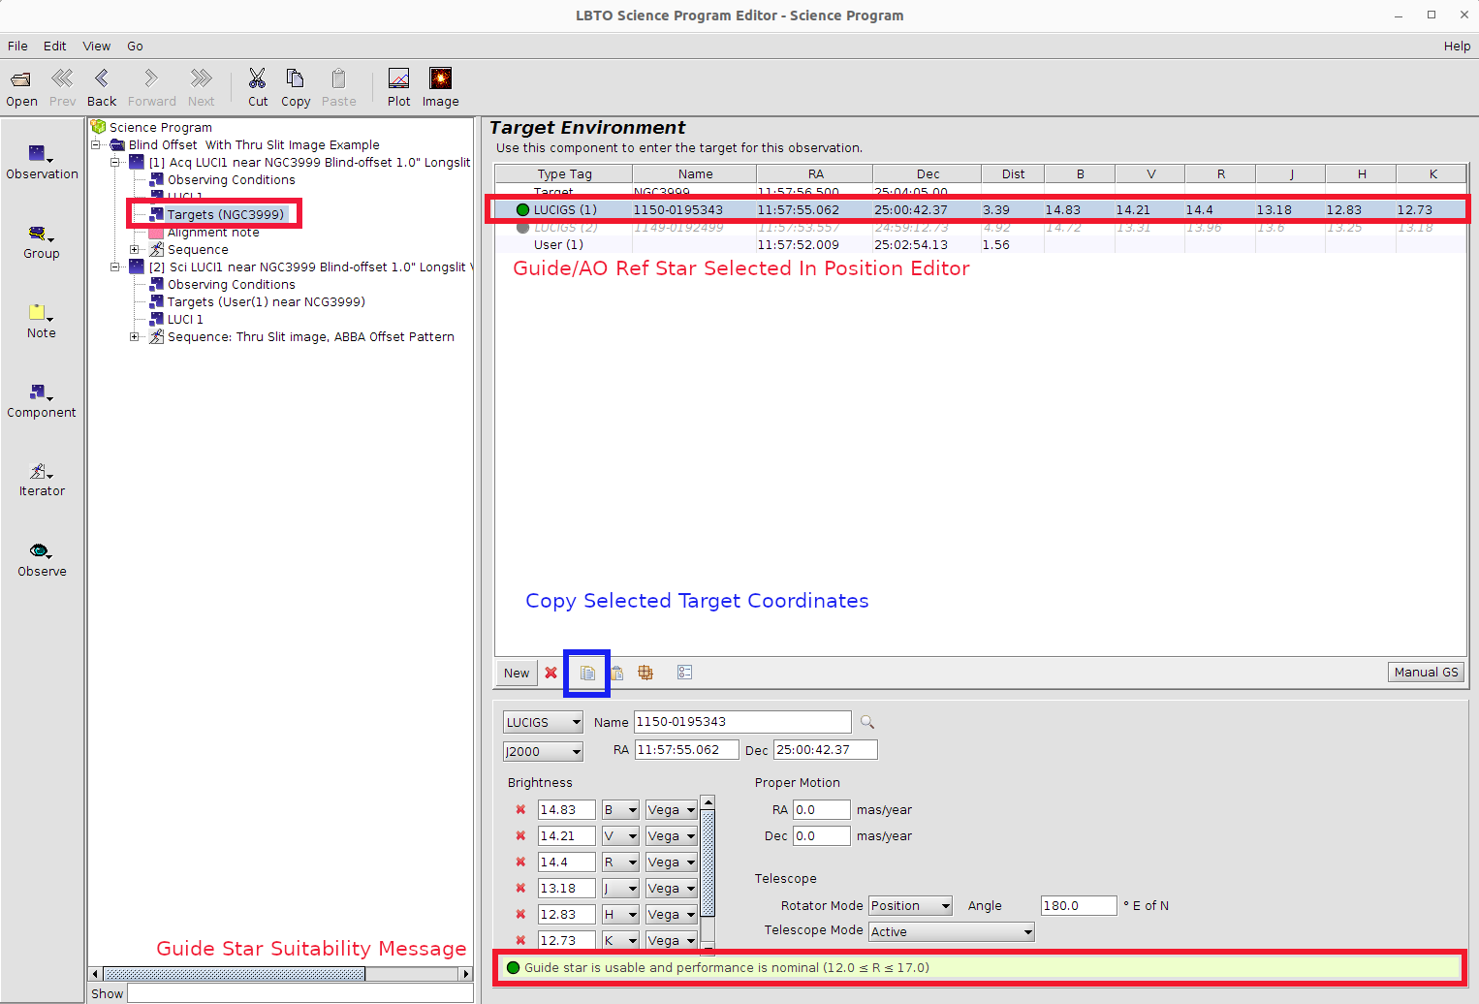Screen dimensions: 1479x1004
Task: Open the Rotator Mode Position dropdown
Action: click(x=910, y=905)
